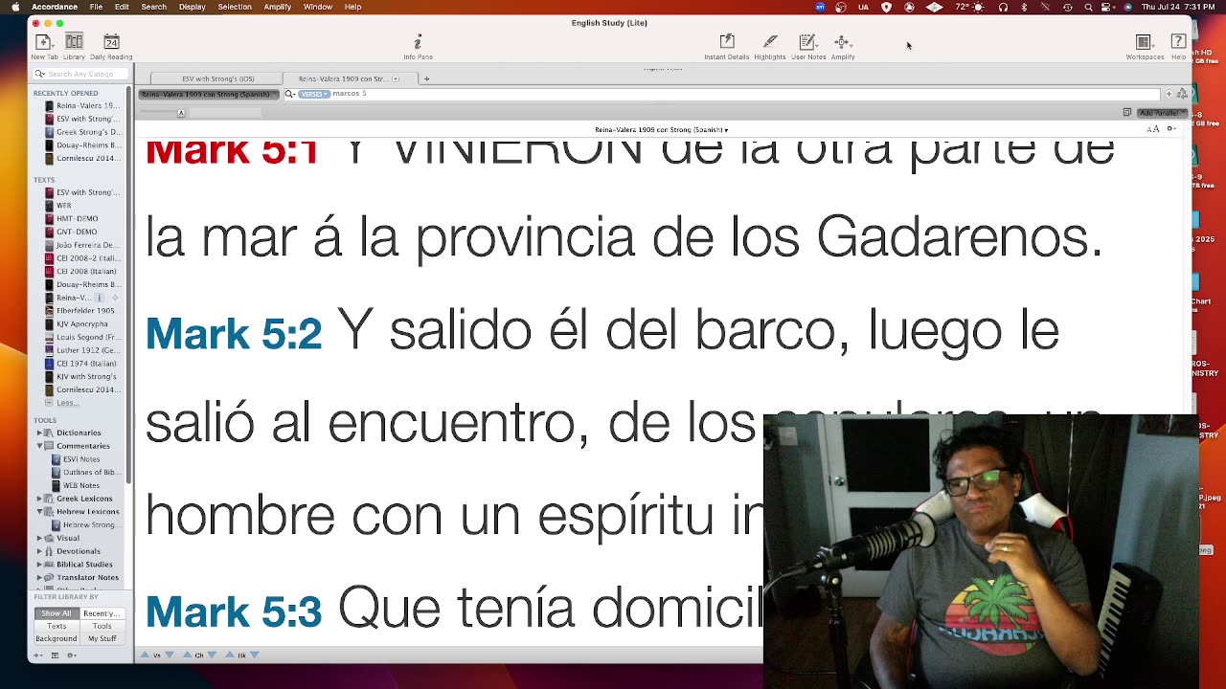Collapse the Hebrew Lexicons category
This screenshot has height=689, width=1226.
(x=39, y=512)
